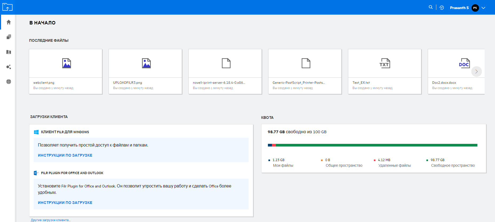Click the red Удаленные файлы swatch
The width and height of the screenshot is (495, 222).
[x=375, y=160]
